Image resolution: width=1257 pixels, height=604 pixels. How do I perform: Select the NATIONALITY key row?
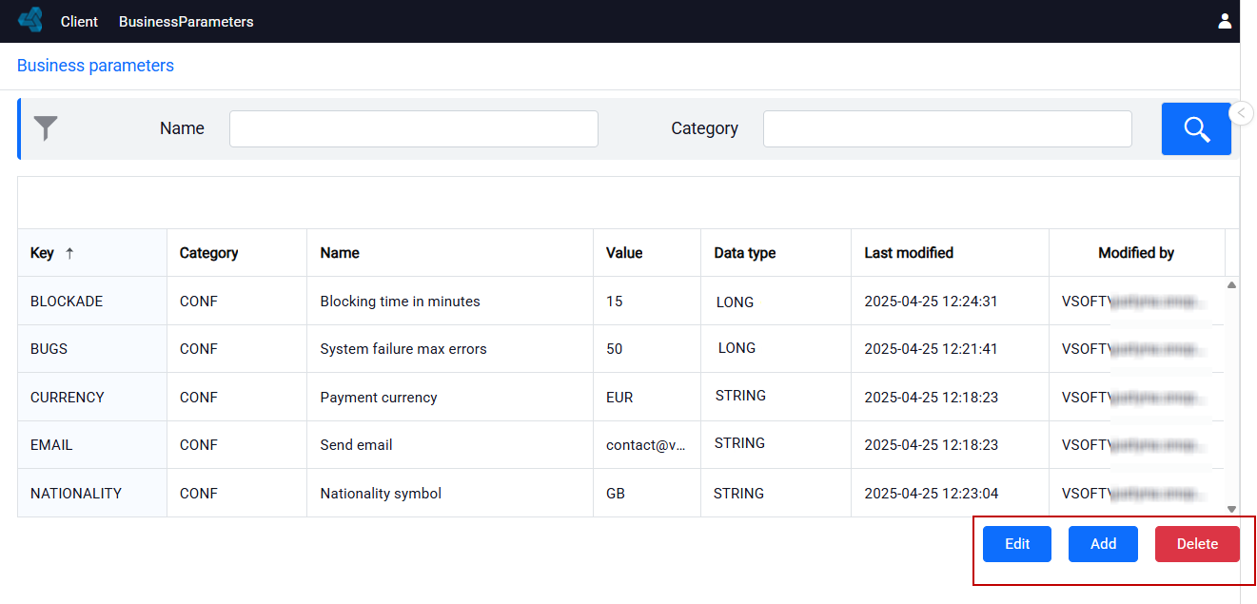point(92,494)
